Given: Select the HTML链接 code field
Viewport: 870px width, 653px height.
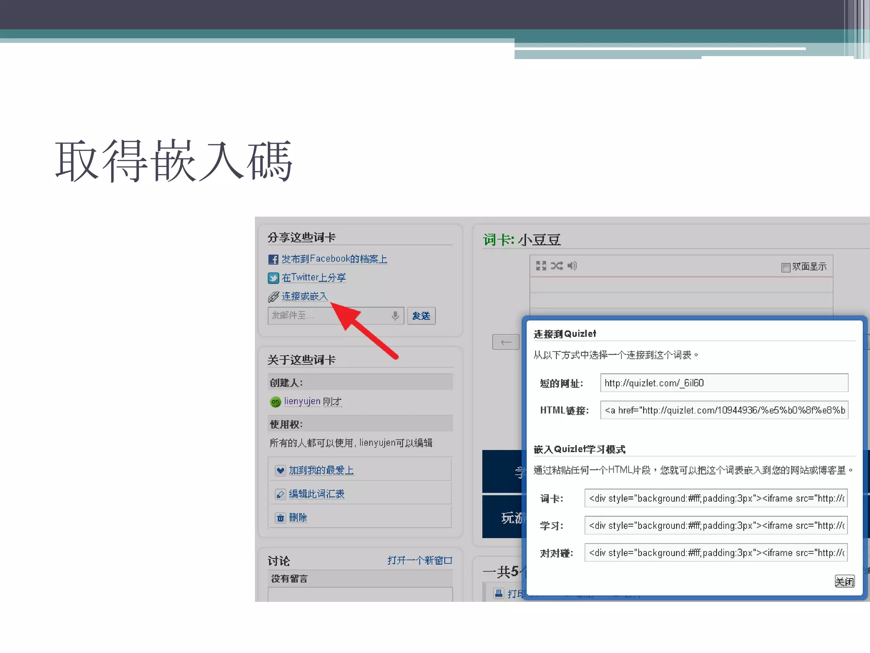Looking at the screenshot, I should pos(724,410).
